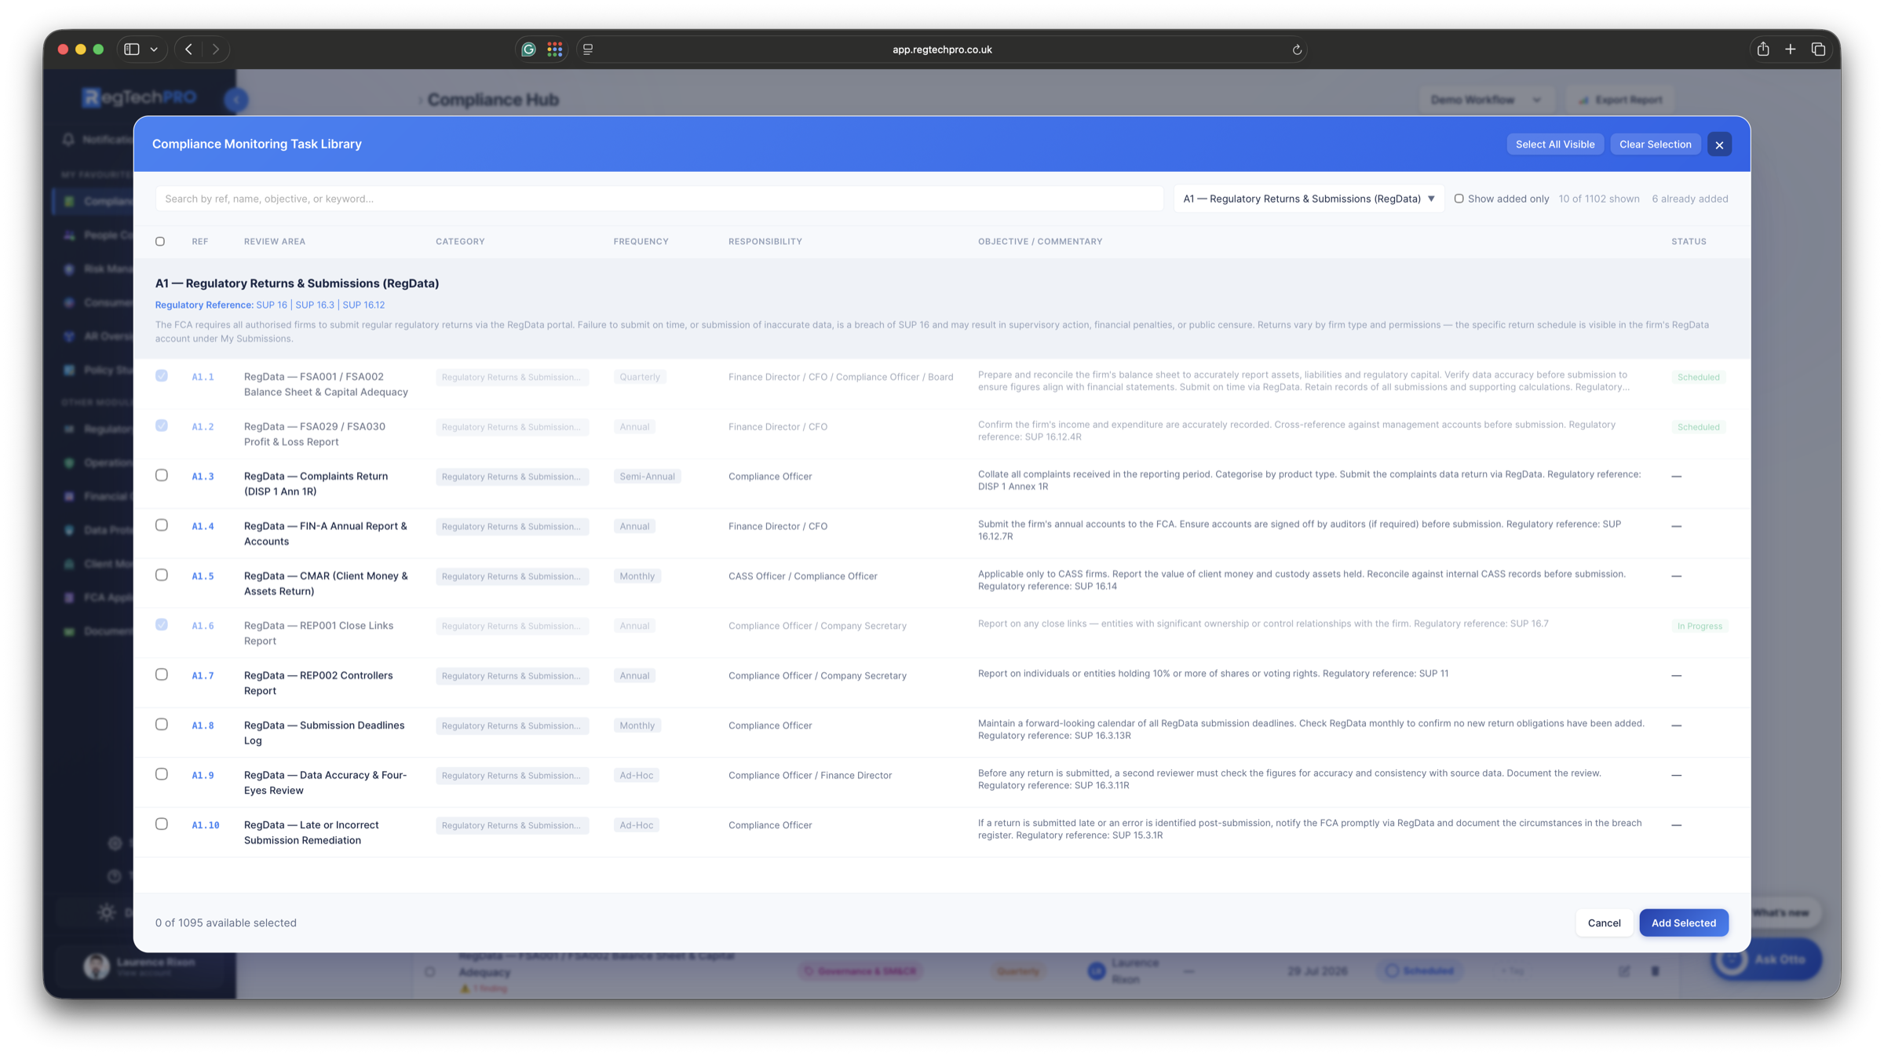Viewport: 1884px width, 1056px height.
Task: Open the SUP 16.12 regulatory reference link
Action: coord(363,305)
